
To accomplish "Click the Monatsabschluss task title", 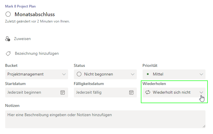I will pyautogui.click(x=35, y=14).
